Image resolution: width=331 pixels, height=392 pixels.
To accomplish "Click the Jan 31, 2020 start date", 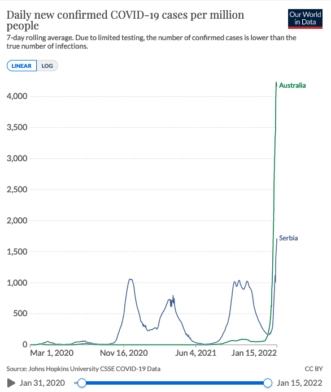I will (42, 383).
